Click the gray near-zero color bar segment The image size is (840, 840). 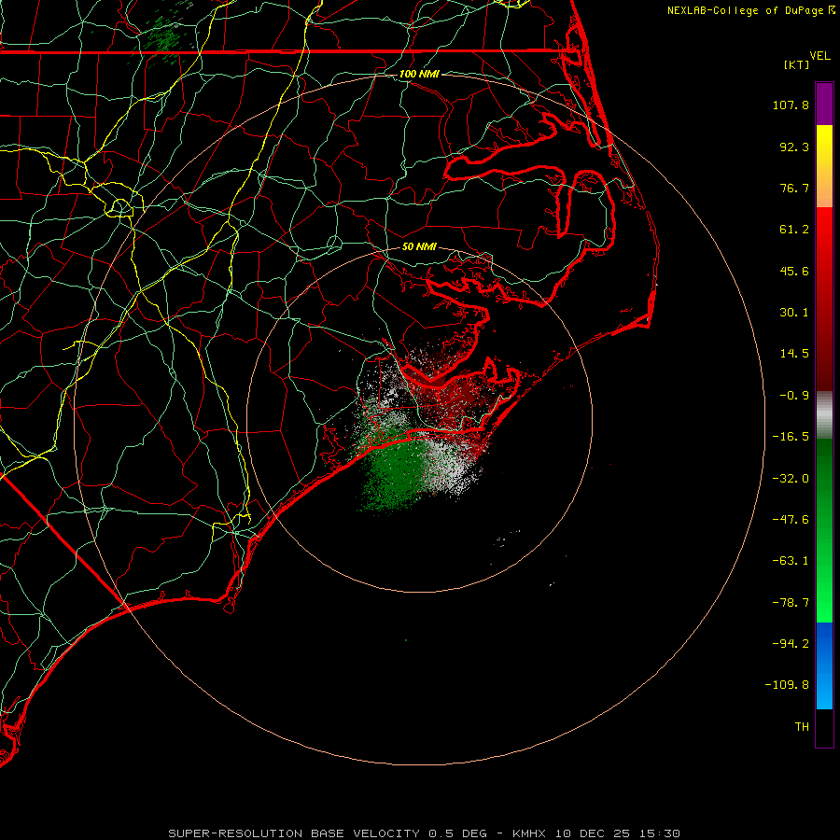pos(824,414)
